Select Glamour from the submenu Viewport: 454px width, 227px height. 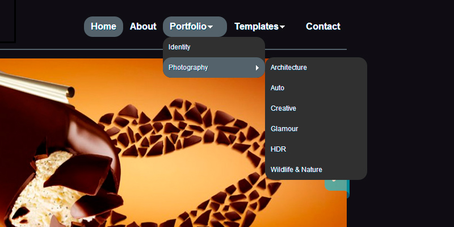click(284, 129)
